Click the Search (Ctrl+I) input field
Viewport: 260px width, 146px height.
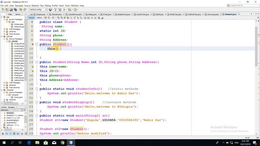(243, 6)
